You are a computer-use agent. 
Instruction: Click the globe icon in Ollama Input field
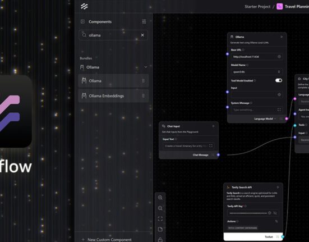tap(279, 94)
